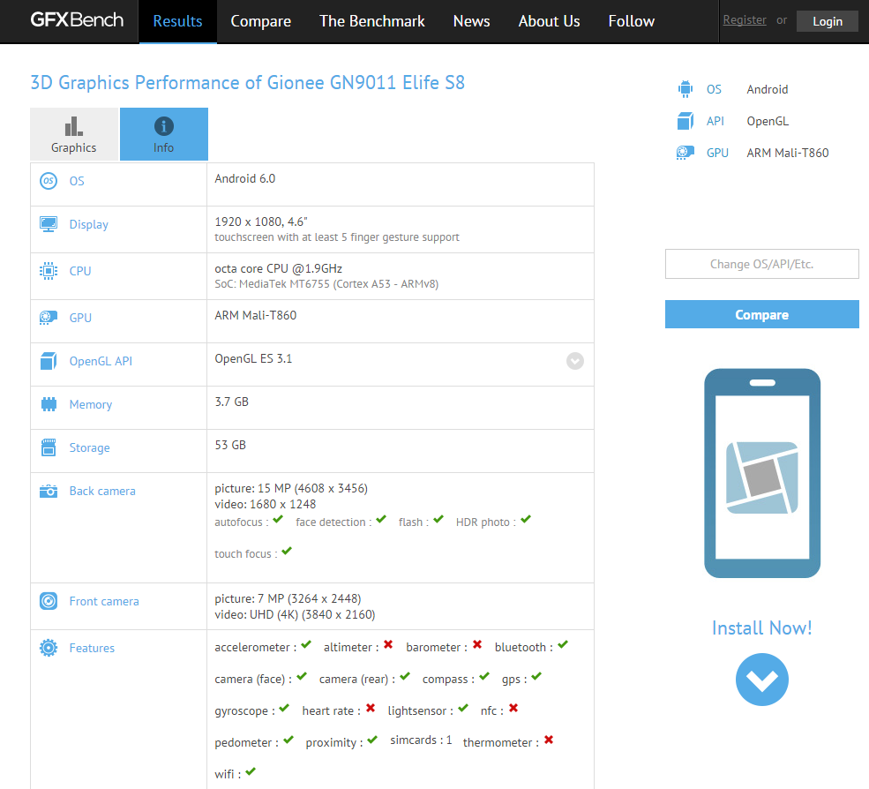Click the nfc red cross mark
Viewport: 869px width, 789px height.
pos(513,708)
